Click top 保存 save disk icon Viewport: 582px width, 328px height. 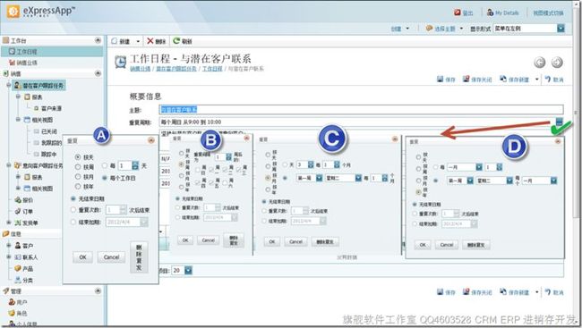click(440, 79)
